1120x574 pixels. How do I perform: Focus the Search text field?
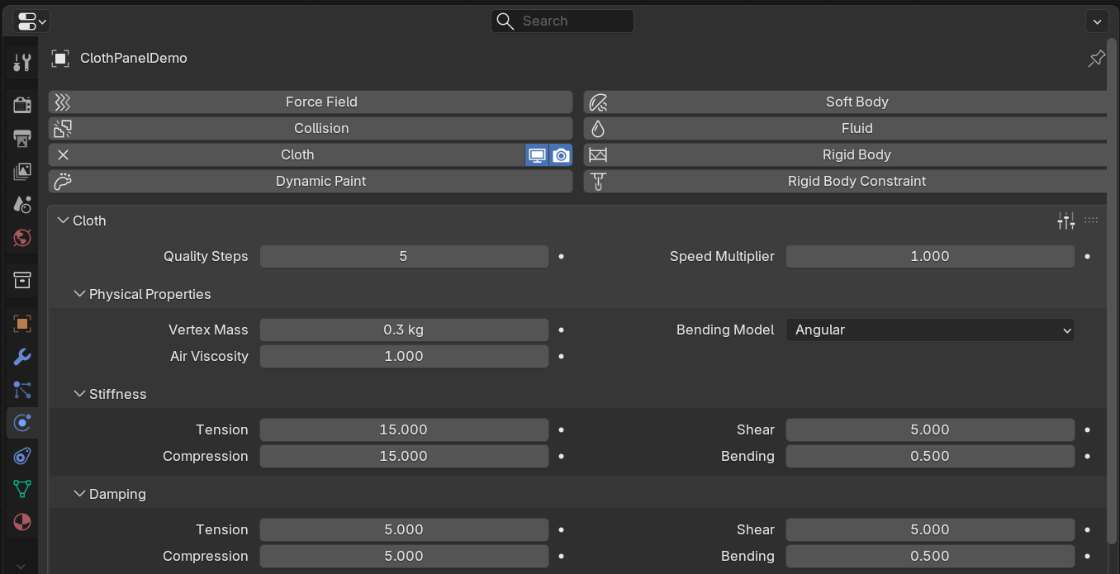point(562,21)
